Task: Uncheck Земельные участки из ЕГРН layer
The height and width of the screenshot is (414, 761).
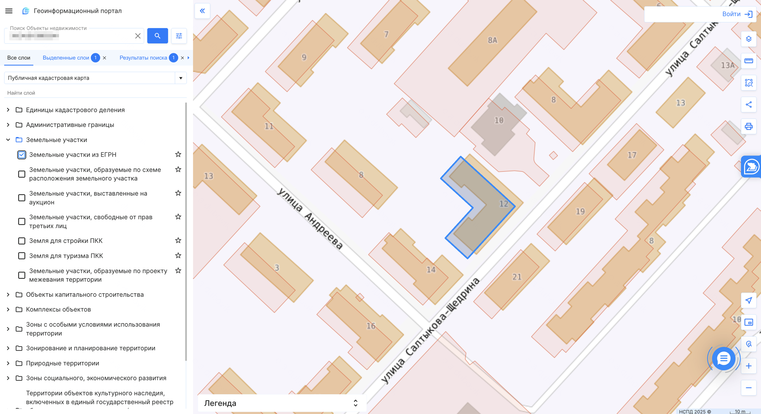Action: (21, 155)
